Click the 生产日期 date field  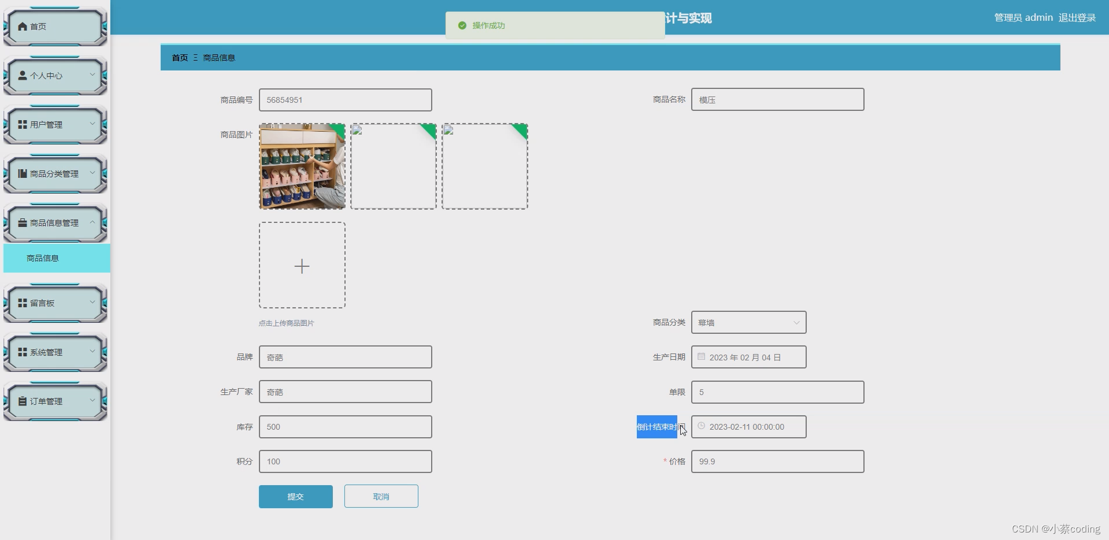[748, 357]
